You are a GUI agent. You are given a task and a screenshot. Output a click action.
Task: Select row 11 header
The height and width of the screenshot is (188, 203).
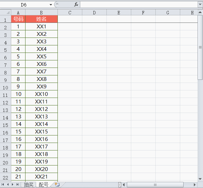click(5, 94)
